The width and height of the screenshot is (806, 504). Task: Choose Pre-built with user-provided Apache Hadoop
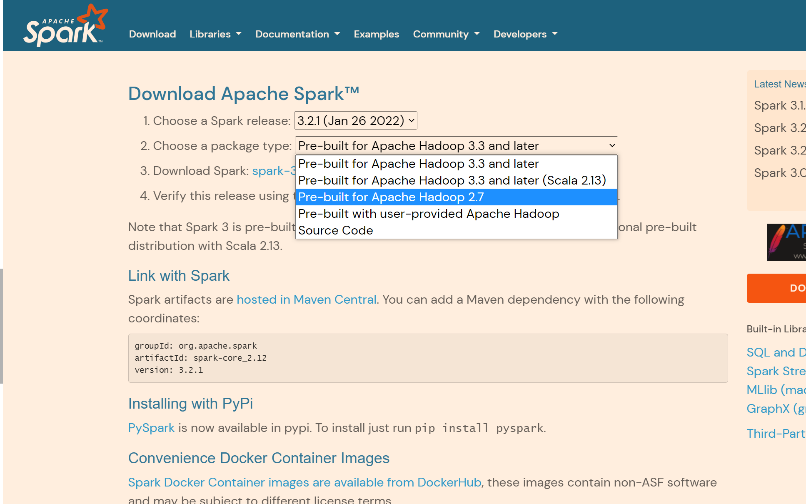coord(457,214)
